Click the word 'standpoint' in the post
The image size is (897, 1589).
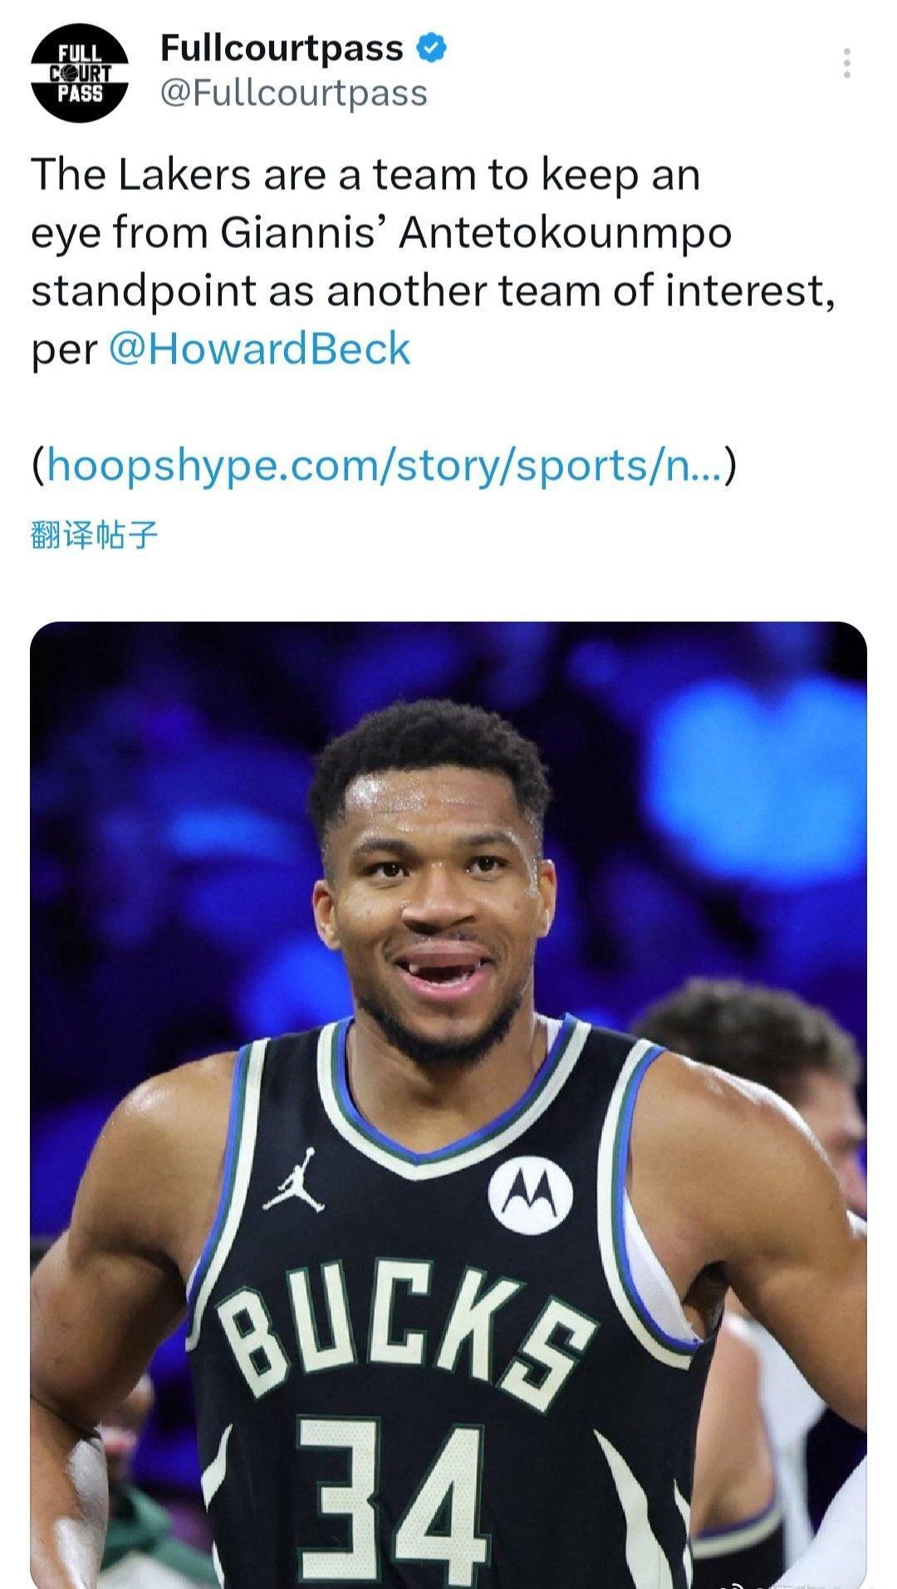(144, 291)
